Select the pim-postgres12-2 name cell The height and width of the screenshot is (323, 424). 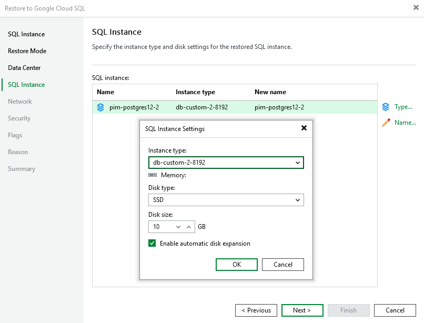coord(134,107)
